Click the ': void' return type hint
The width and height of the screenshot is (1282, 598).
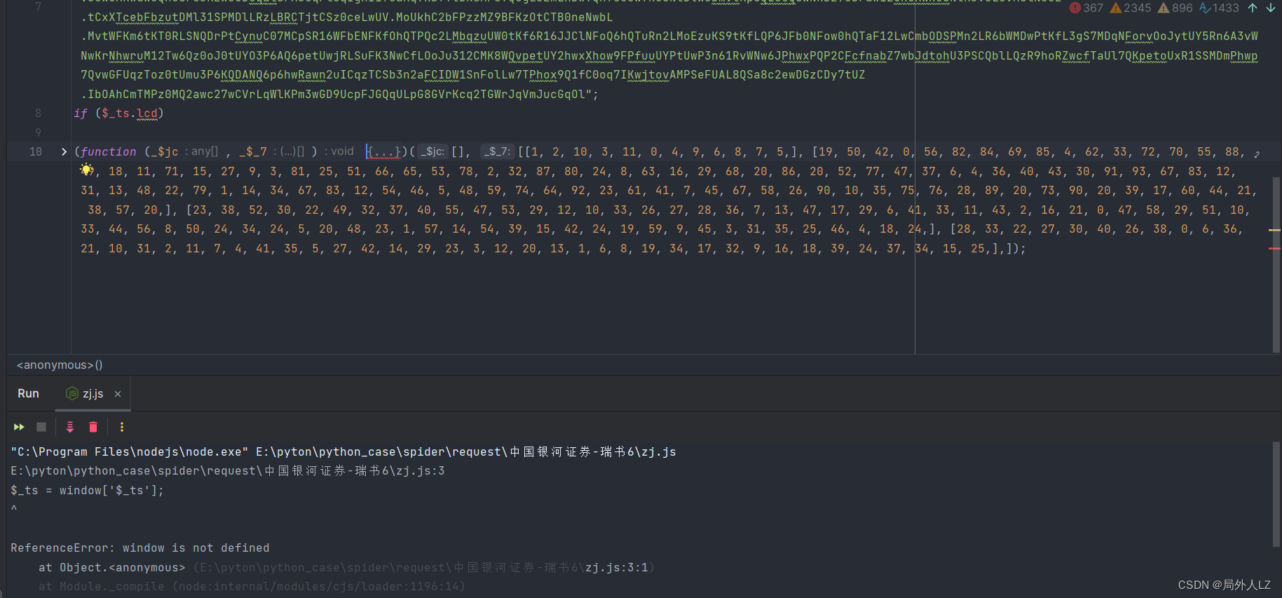339,151
